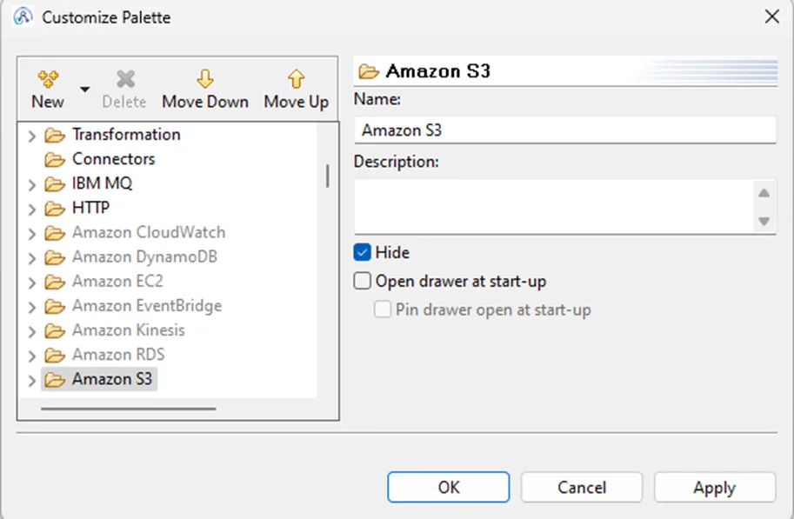
Task: Close the Customize Palette dialog
Action: click(x=771, y=17)
